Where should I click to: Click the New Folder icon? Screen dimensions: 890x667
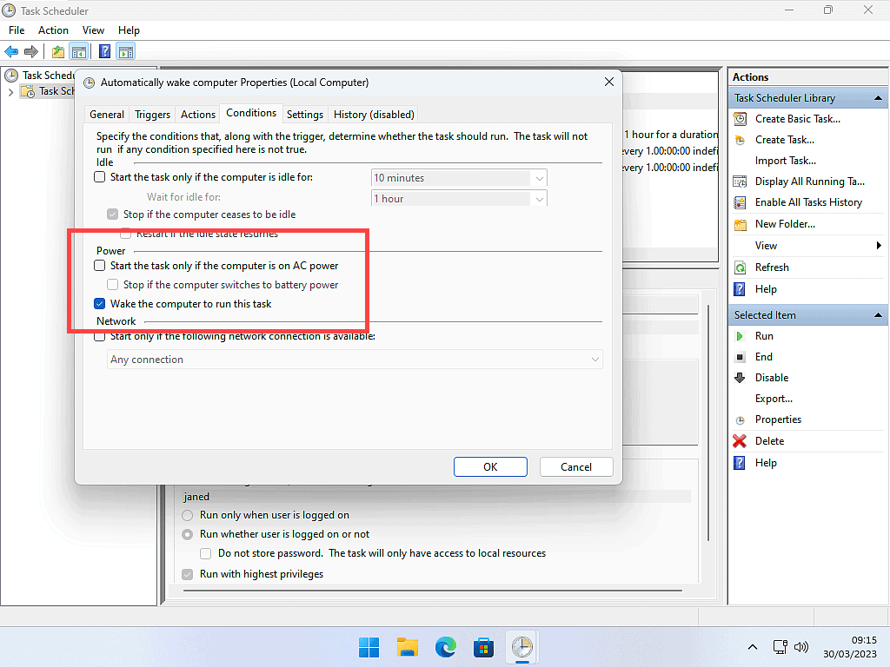740,224
